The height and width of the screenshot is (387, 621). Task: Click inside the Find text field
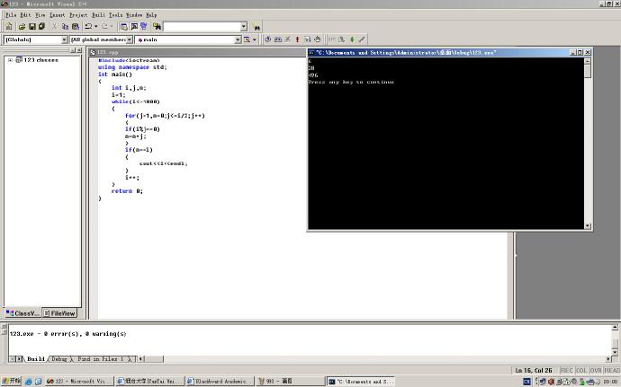tap(202, 27)
